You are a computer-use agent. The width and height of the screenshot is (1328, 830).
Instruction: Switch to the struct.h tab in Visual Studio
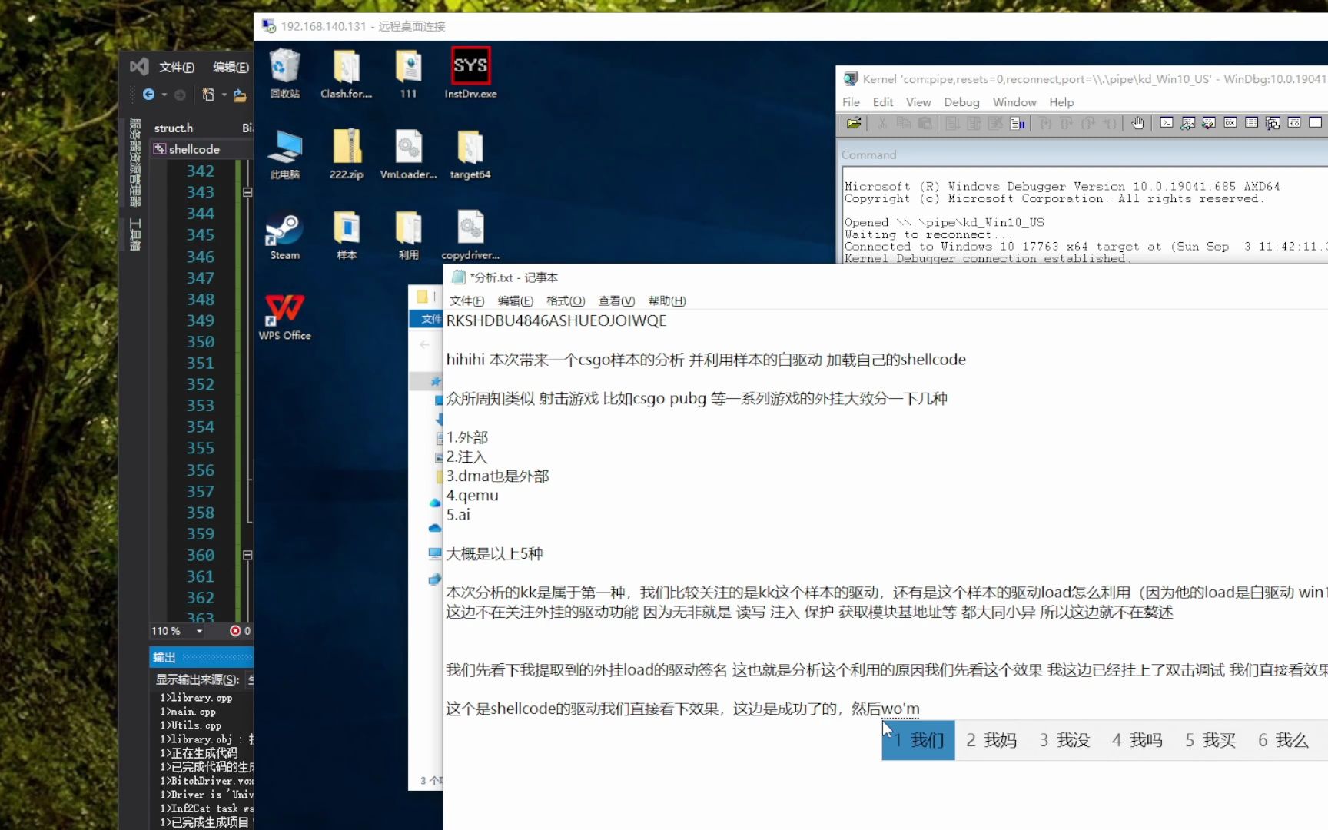pyautogui.click(x=173, y=128)
